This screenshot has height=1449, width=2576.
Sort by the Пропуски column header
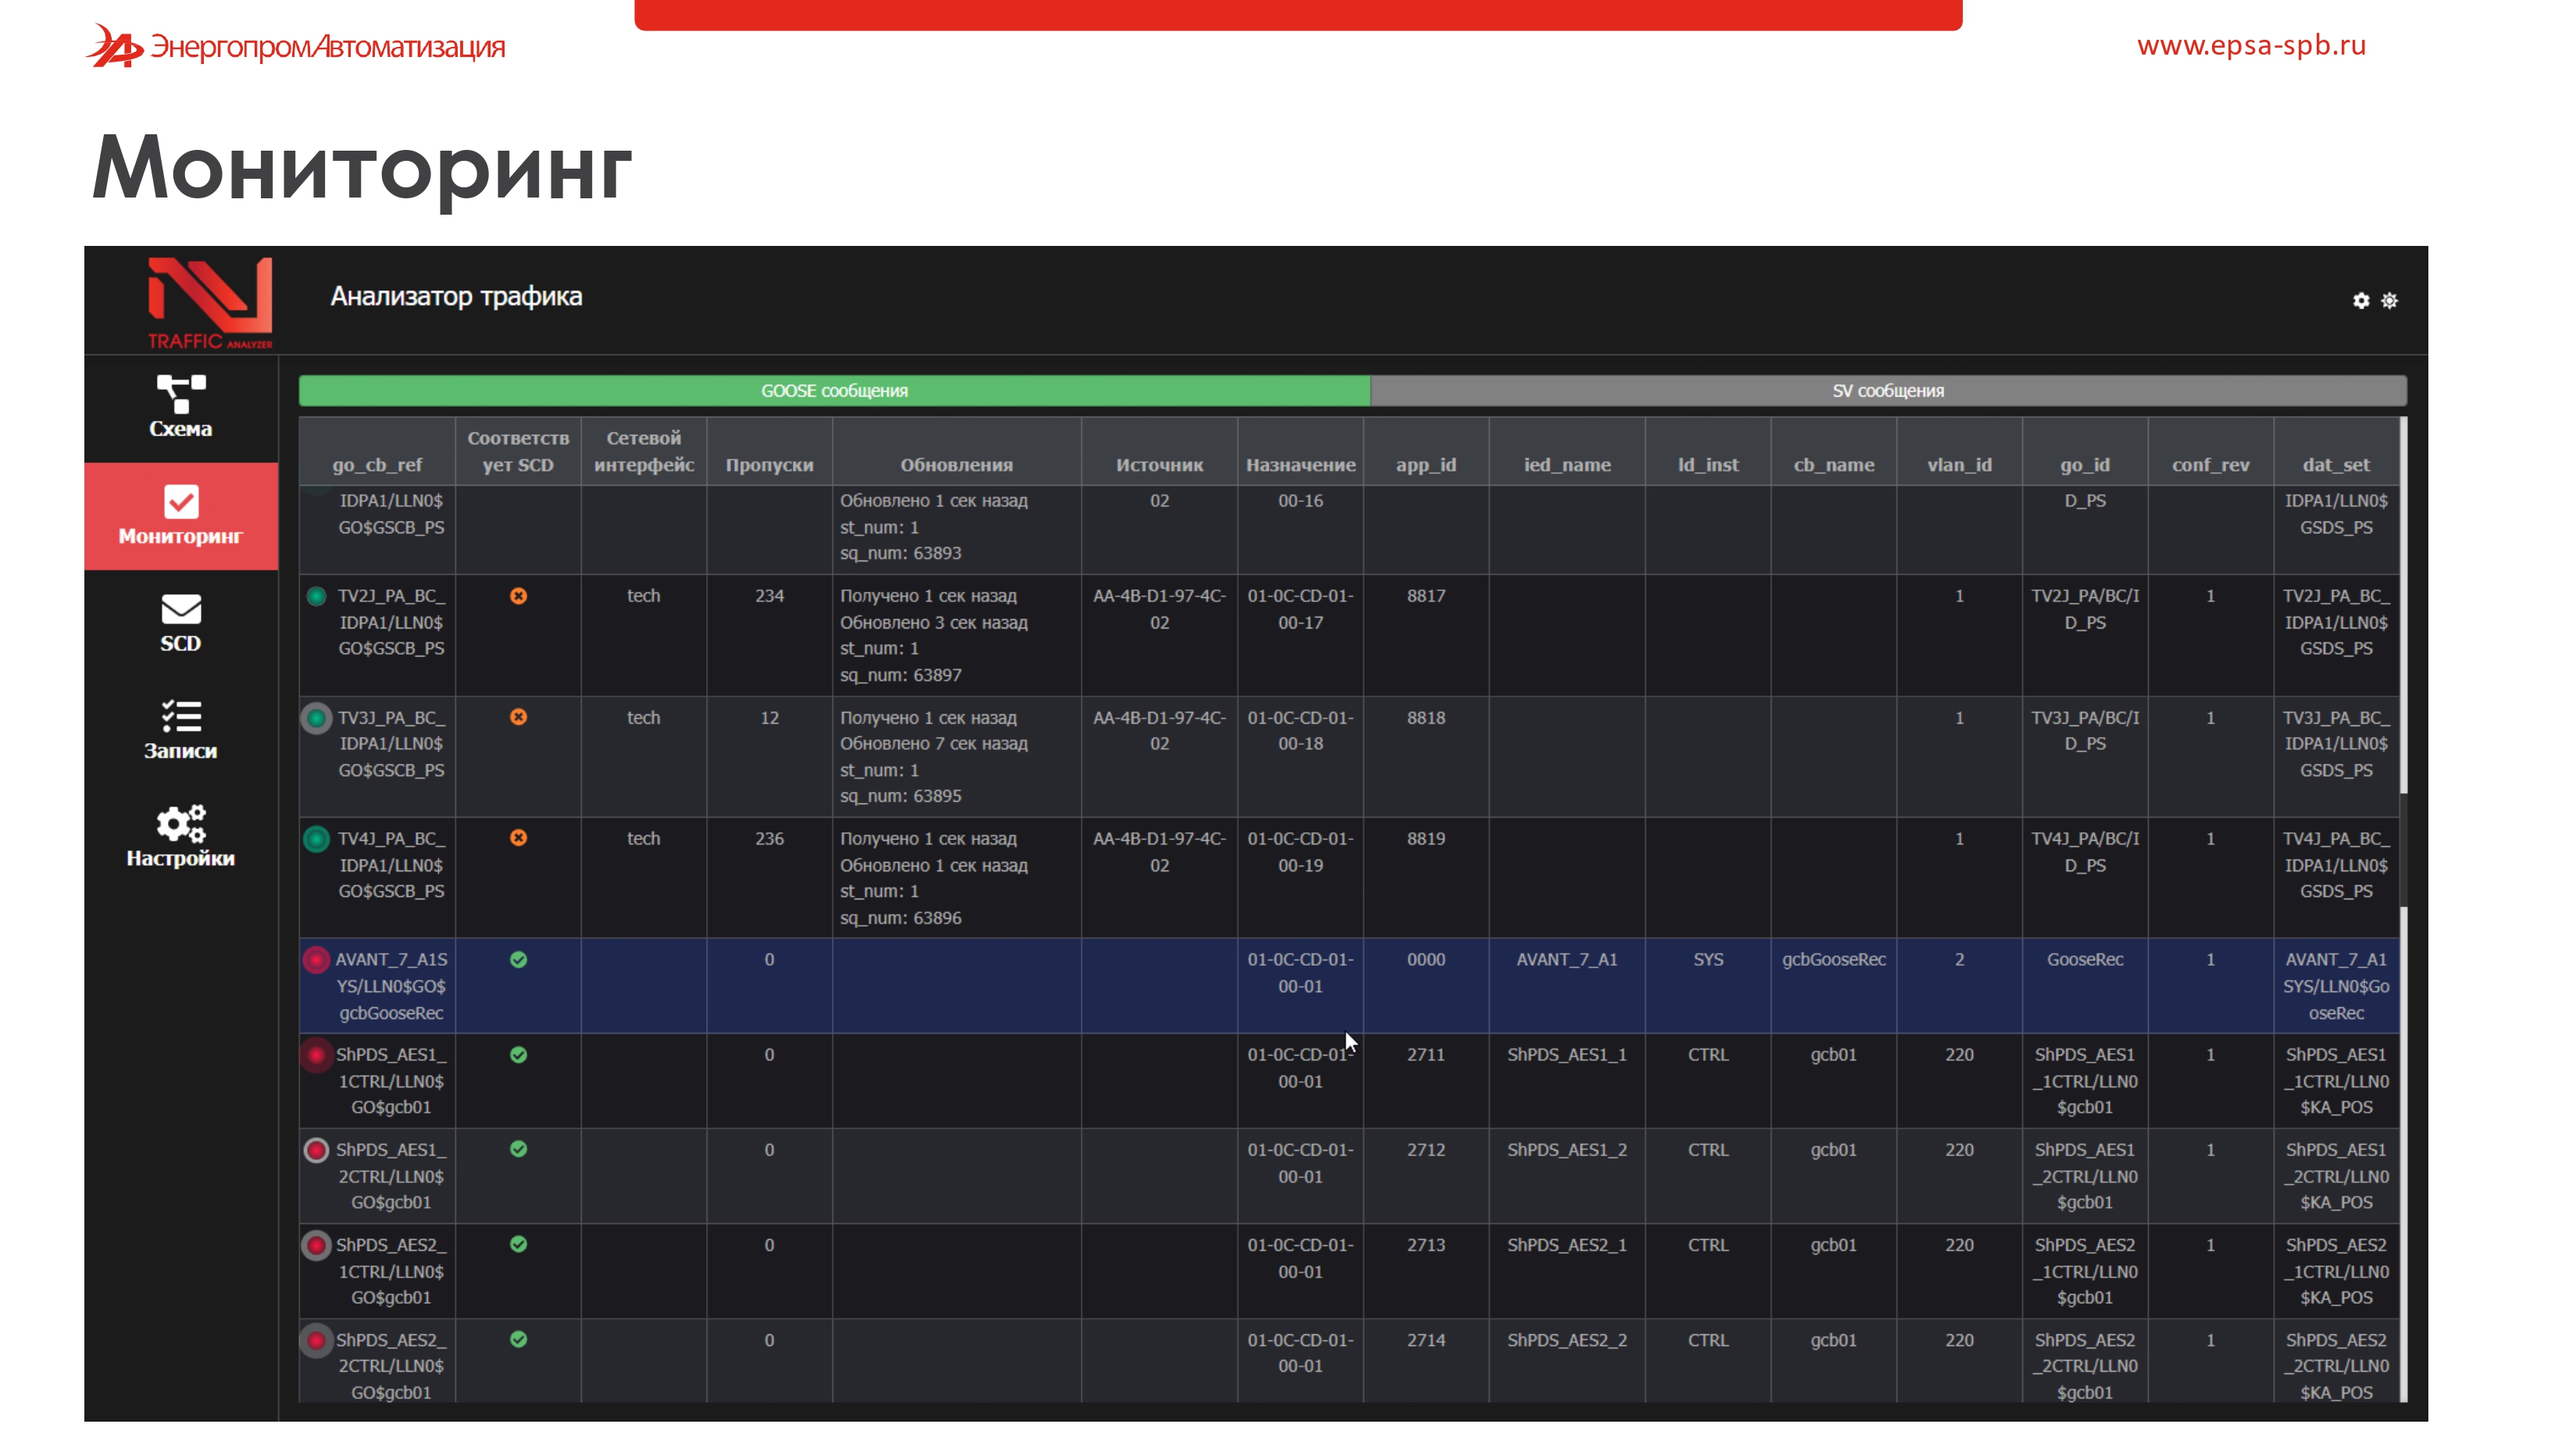[x=769, y=465]
